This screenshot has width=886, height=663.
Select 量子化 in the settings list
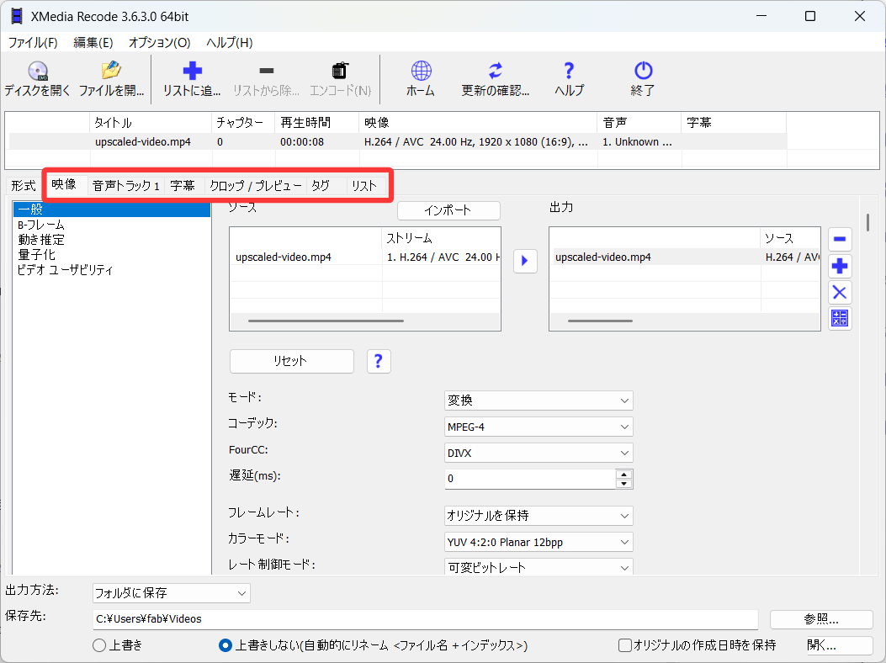(x=37, y=255)
